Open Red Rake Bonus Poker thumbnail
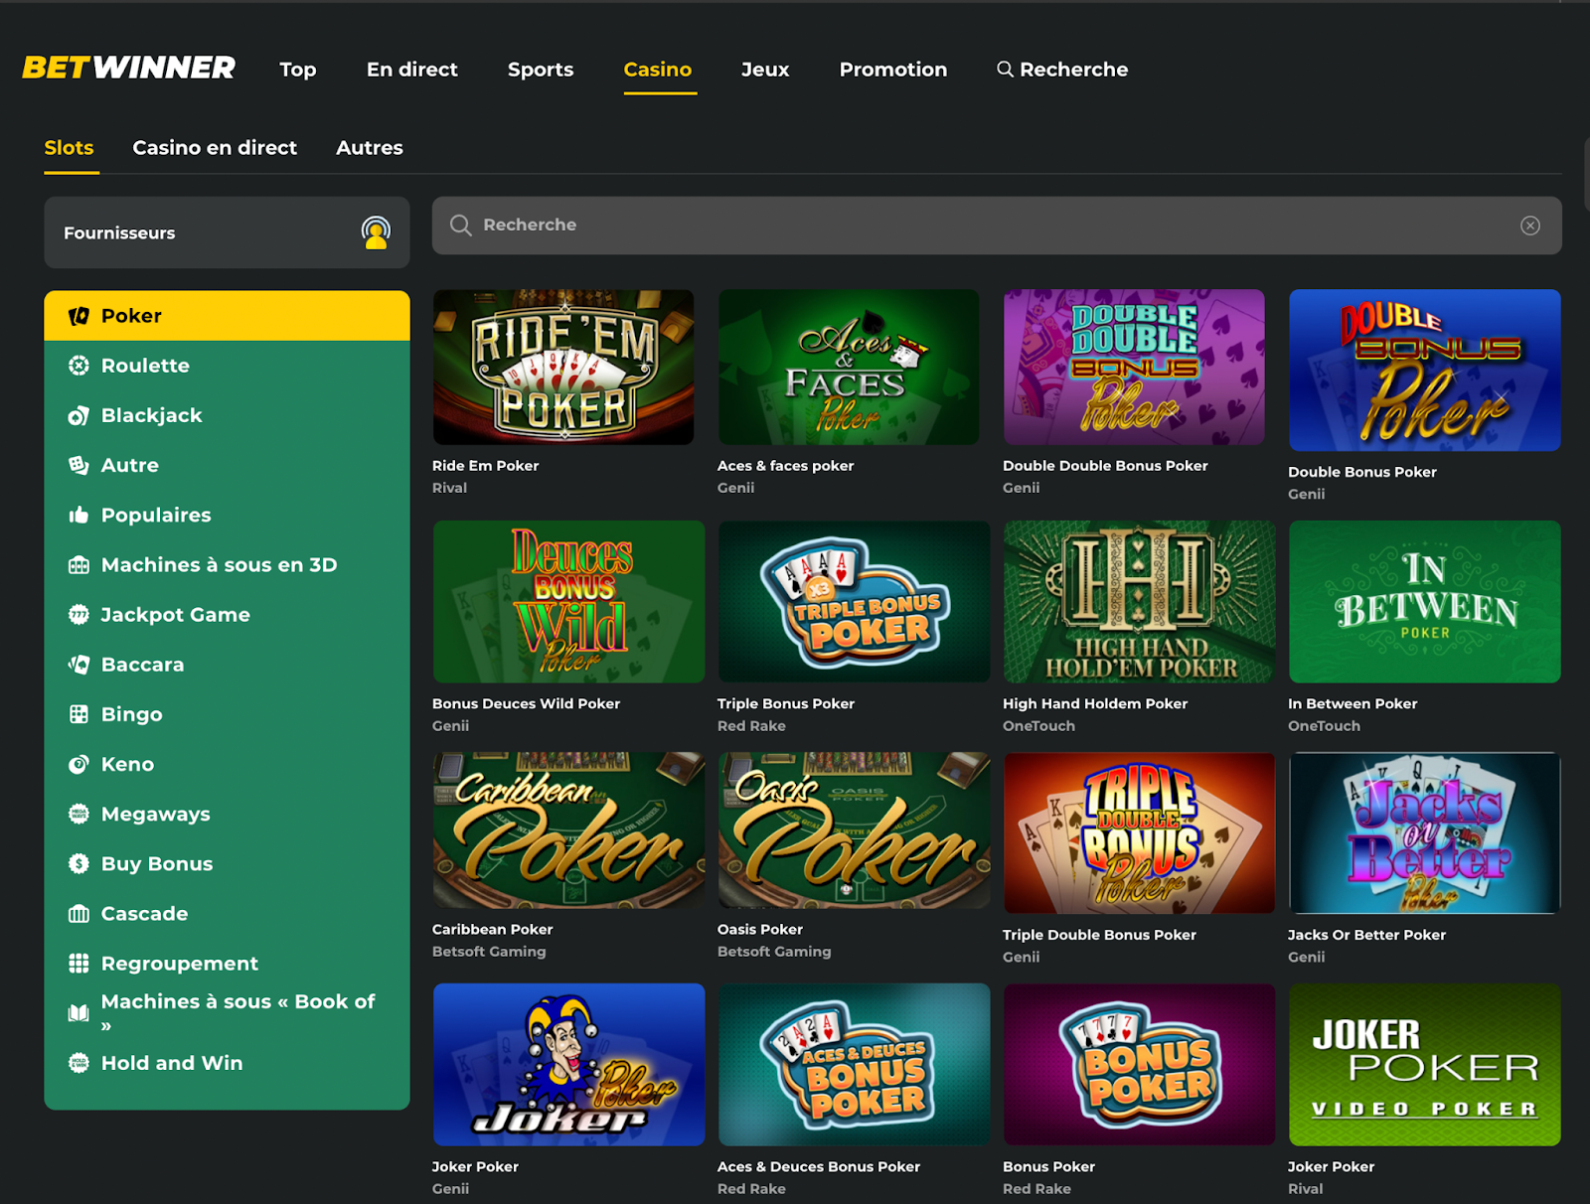1590x1204 pixels. 1139,1064
